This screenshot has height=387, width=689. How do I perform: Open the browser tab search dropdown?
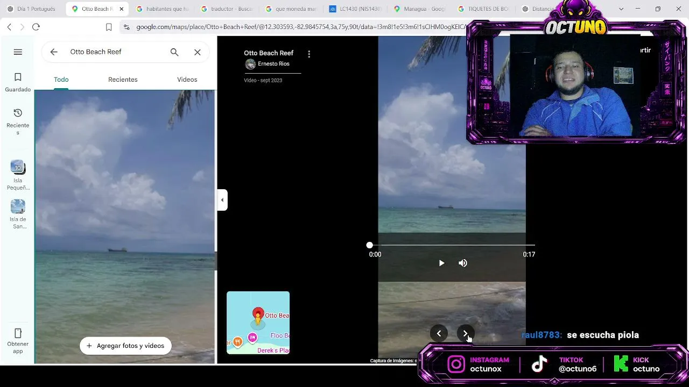coord(621,9)
